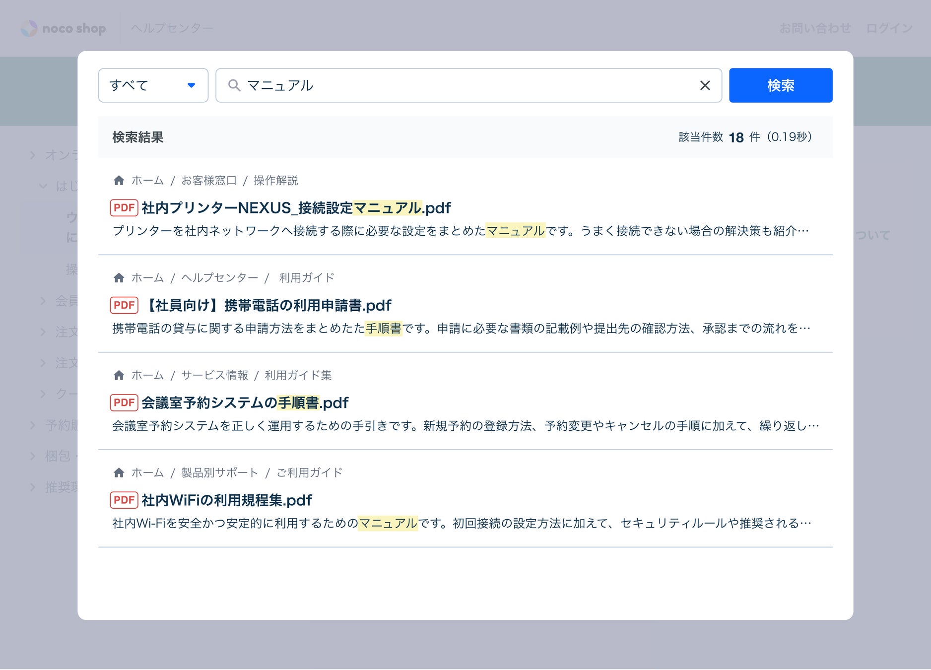Go to お客様窓口 breadcrumb link
Image resolution: width=931 pixels, height=670 pixels.
click(209, 181)
